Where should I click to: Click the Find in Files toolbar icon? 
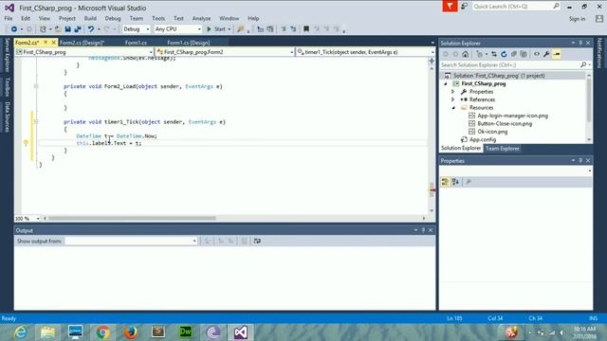coord(240,29)
